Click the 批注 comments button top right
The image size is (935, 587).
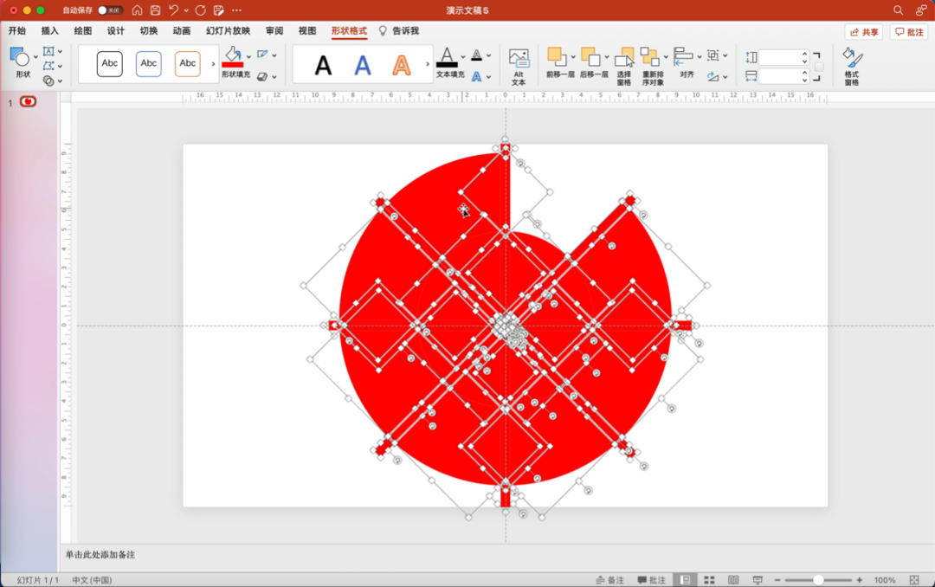coord(909,32)
